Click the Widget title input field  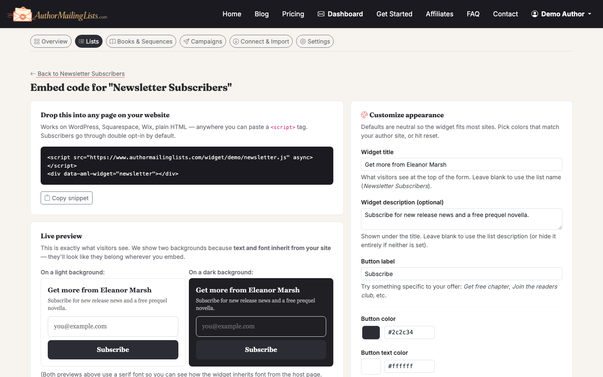pyautogui.click(x=461, y=165)
